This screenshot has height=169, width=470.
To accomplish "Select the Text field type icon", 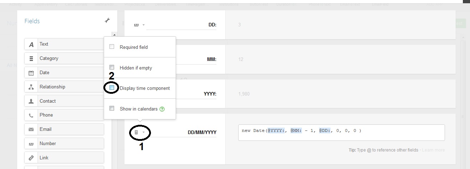I will 31,44.
